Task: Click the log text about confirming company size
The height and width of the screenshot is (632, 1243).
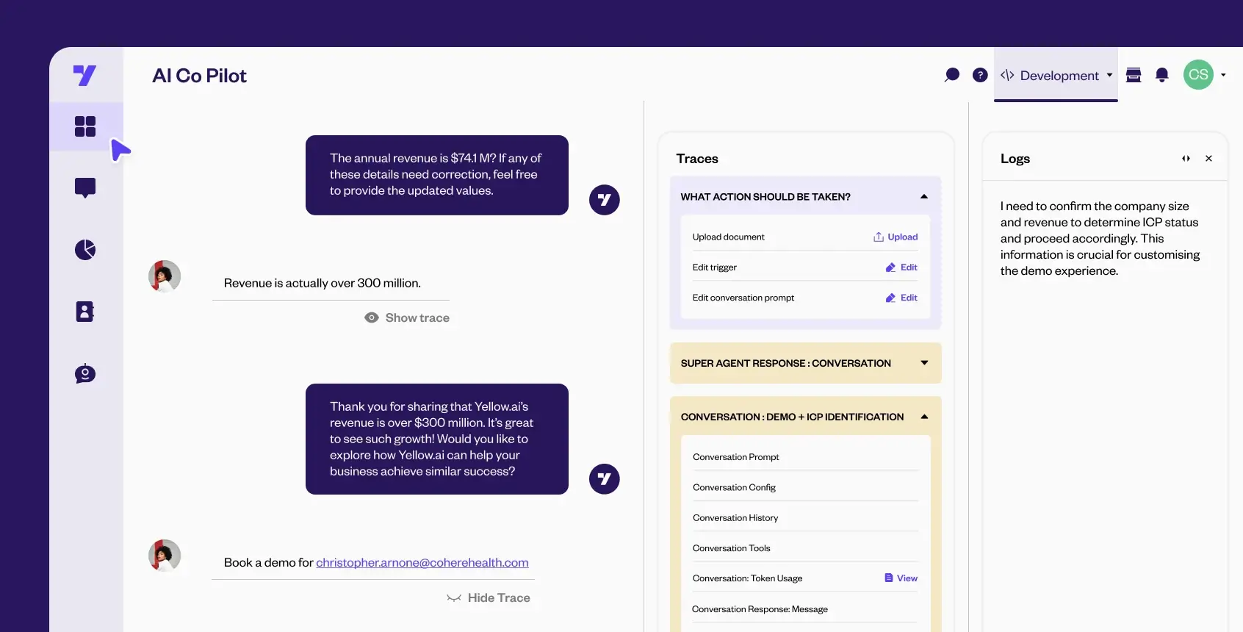Action: (1100, 239)
